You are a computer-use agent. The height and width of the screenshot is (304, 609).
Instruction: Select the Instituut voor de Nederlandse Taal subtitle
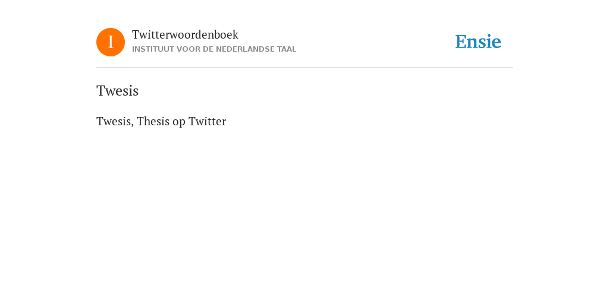214,49
